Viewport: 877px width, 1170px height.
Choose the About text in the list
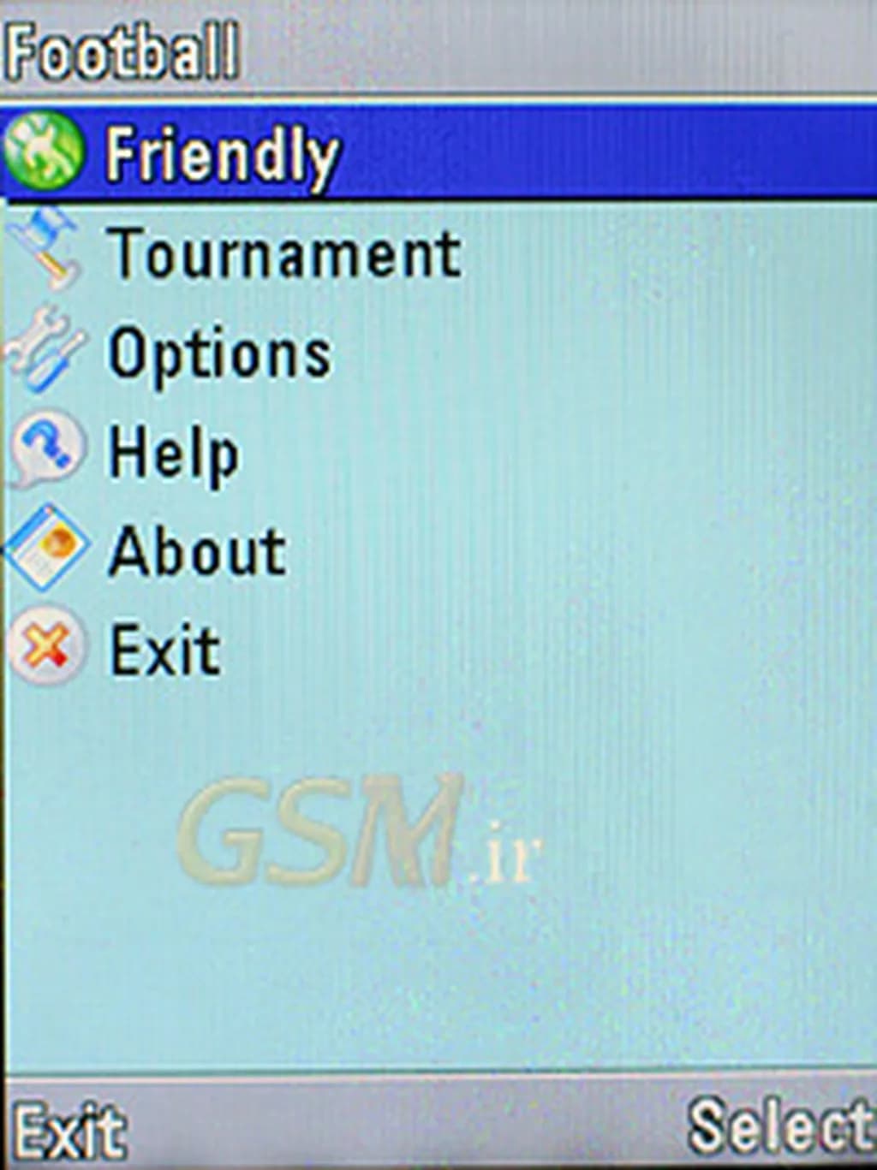pos(198,551)
